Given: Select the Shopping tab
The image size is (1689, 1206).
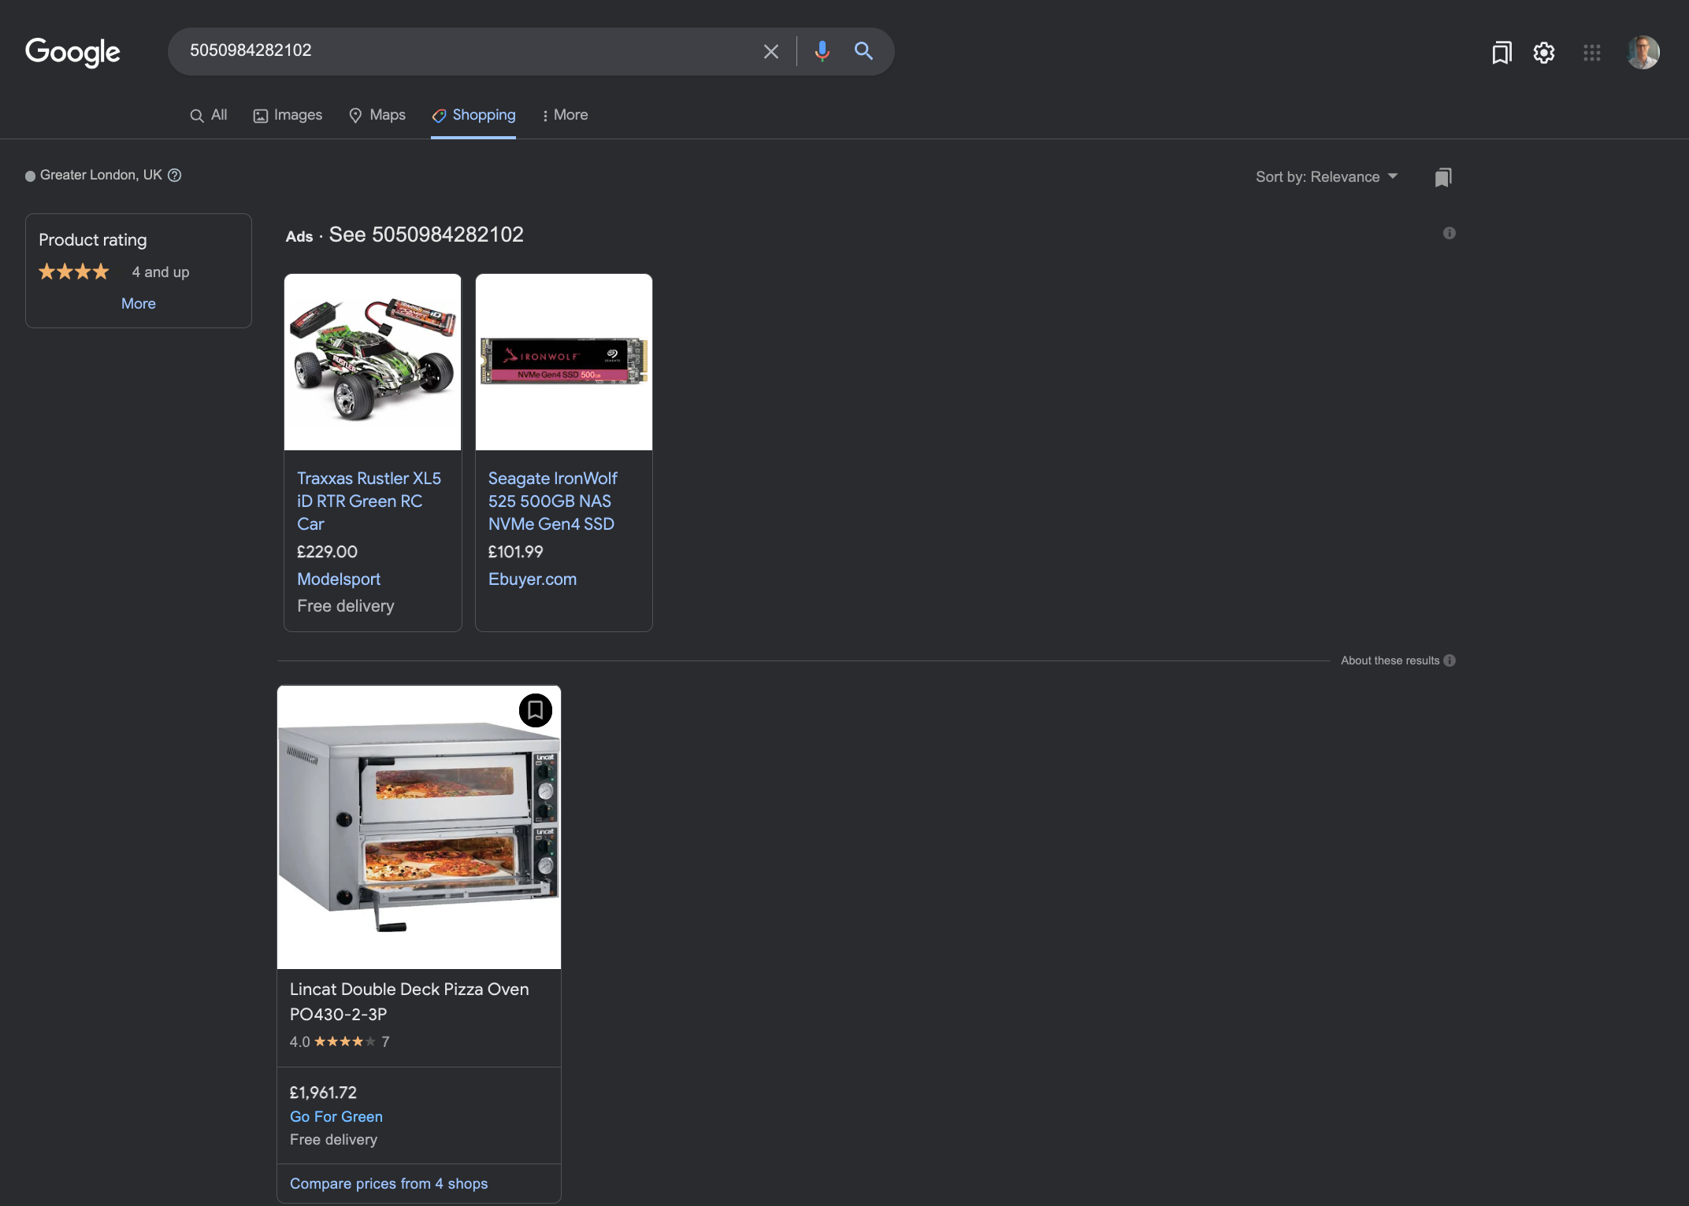Looking at the screenshot, I should coord(473,115).
